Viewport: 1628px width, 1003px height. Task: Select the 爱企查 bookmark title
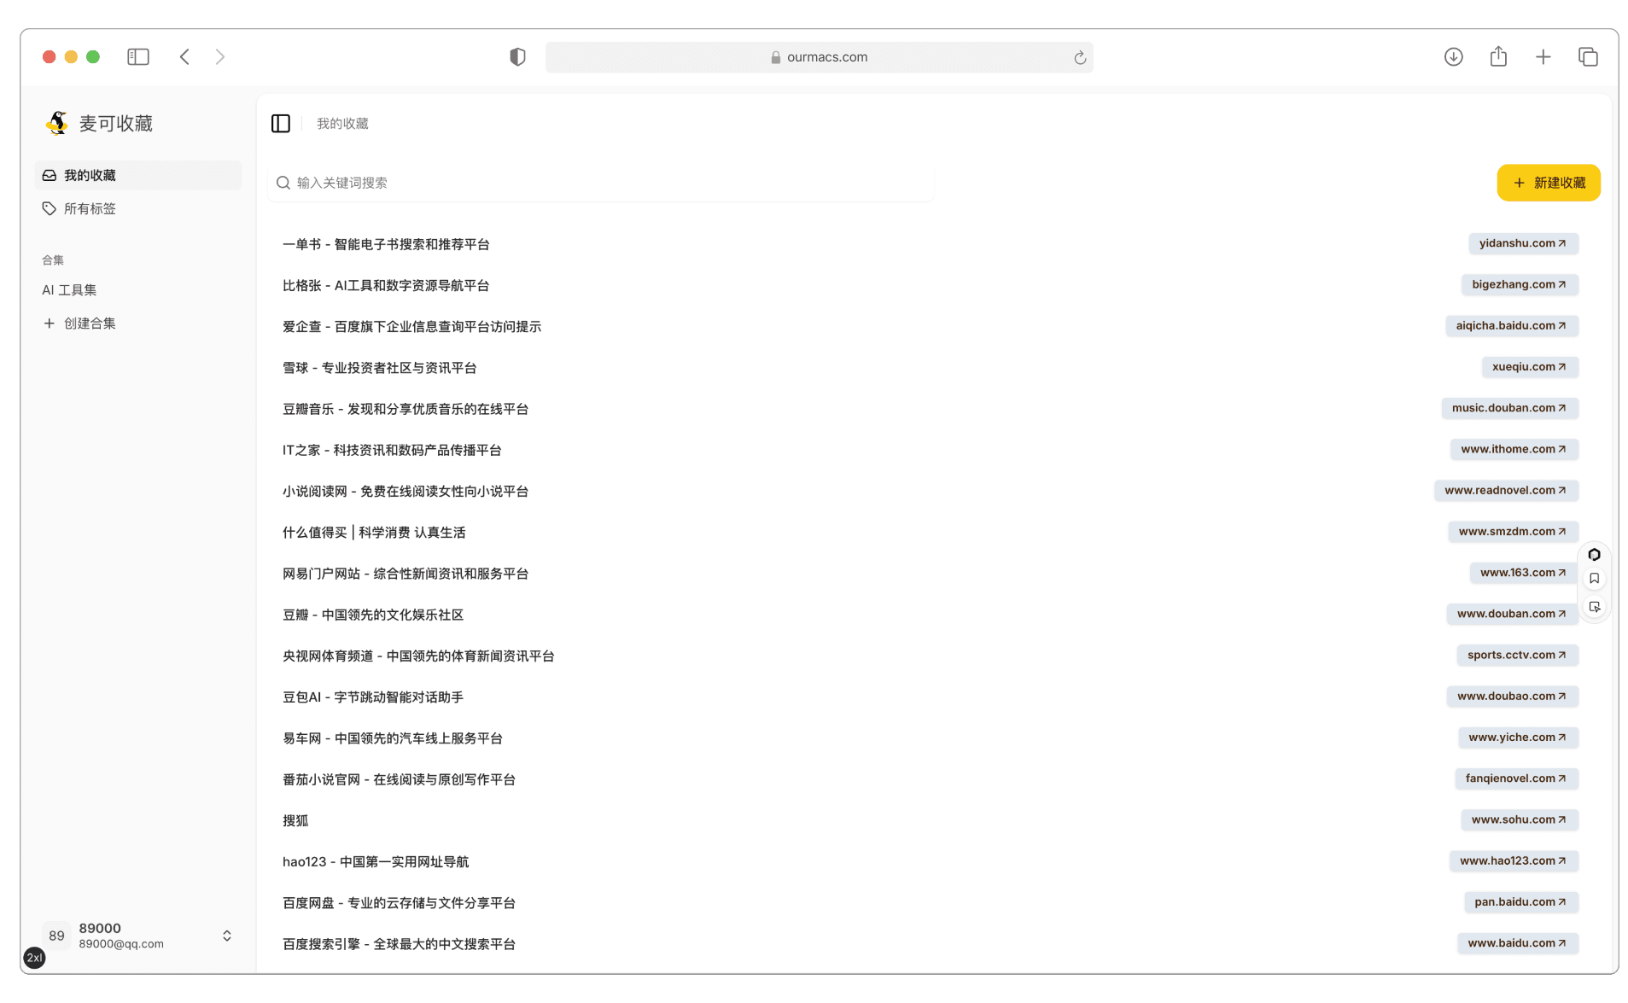coord(411,327)
